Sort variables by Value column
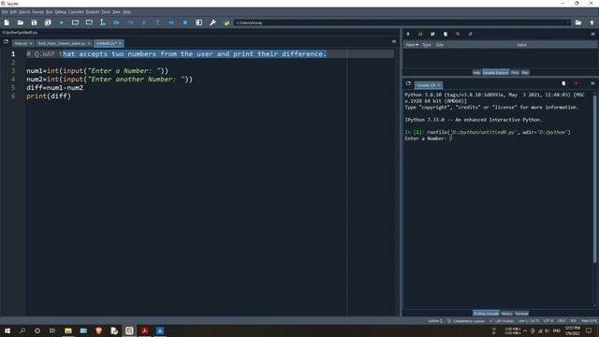Screen dimensions: 599x337 (x=521, y=45)
